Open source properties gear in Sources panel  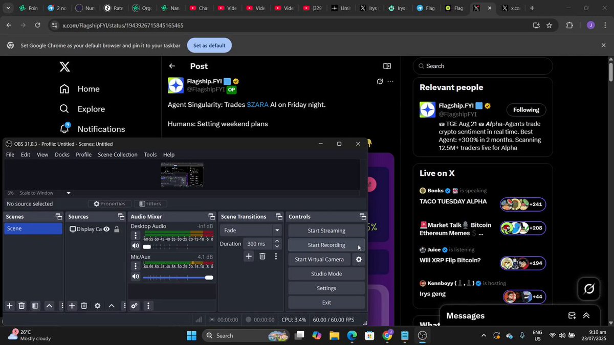pyautogui.click(x=98, y=306)
